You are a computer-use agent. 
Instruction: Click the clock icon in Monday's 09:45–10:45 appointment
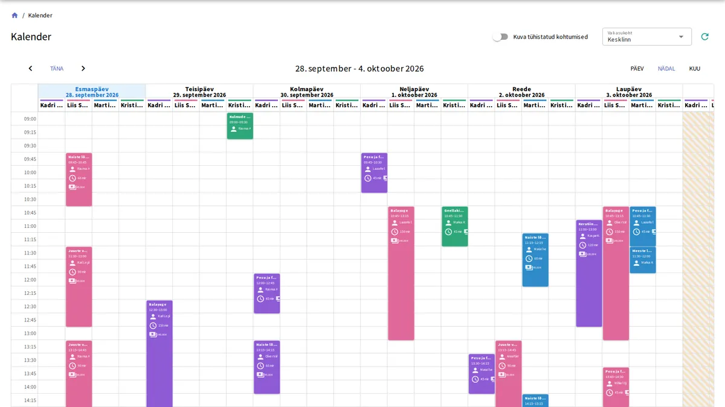[x=72, y=178]
